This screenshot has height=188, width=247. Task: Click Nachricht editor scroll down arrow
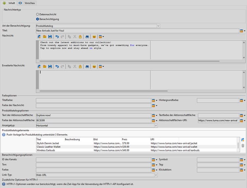coord(244,58)
